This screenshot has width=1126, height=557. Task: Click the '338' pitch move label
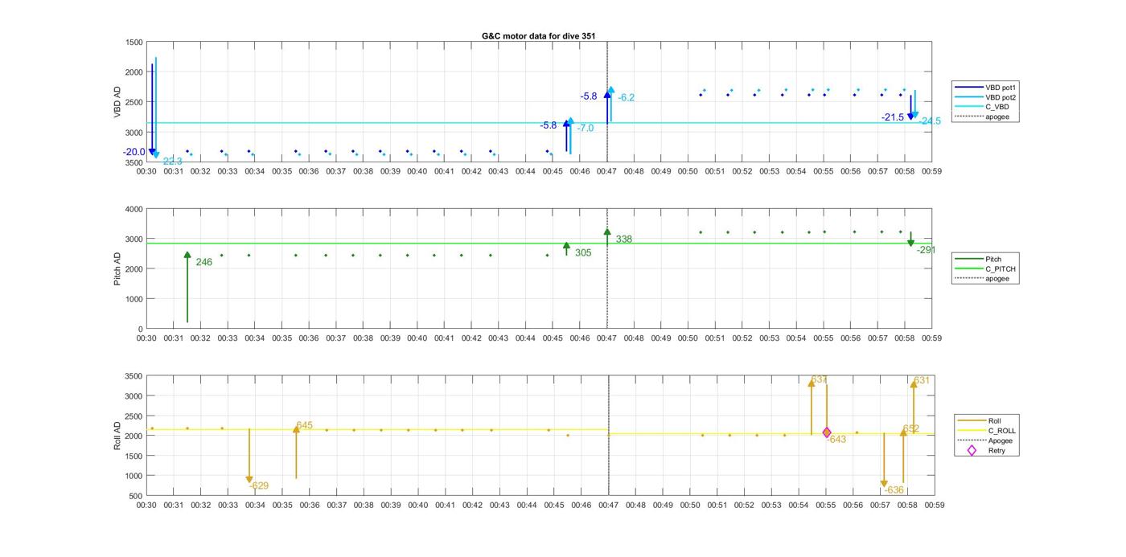click(624, 239)
